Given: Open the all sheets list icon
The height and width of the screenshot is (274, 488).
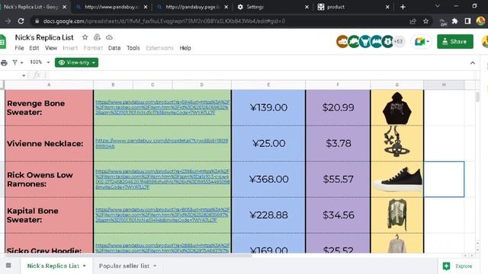Looking at the screenshot, I should tap(8, 266).
